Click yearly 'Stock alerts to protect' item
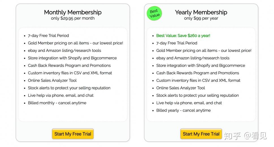The image size is (274, 147). tap(197, 96)
